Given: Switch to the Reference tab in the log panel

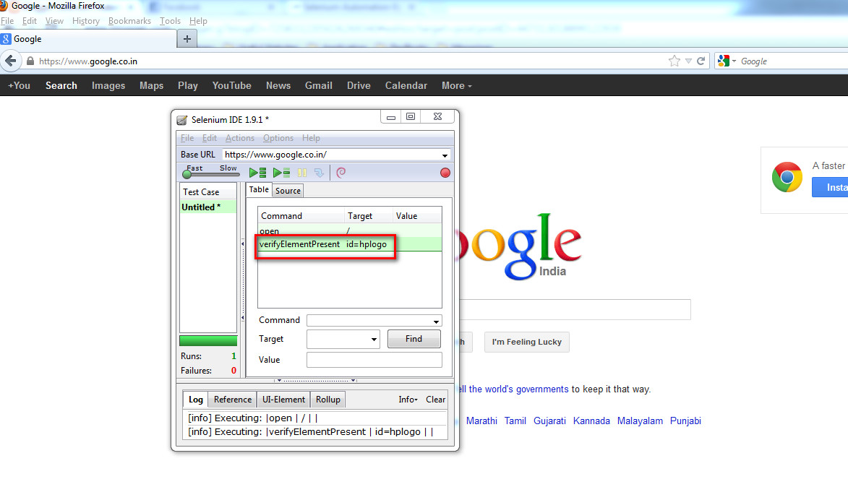Looking at the screenshot, I should tap(232, 399).
